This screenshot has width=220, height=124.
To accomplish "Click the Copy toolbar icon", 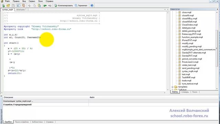I will point(34,6).
